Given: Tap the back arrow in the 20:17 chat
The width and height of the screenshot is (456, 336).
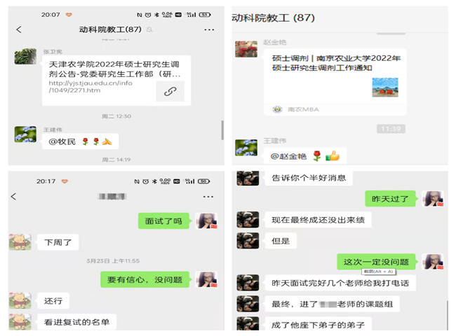Looking at the screenshot, I should 13,197.
